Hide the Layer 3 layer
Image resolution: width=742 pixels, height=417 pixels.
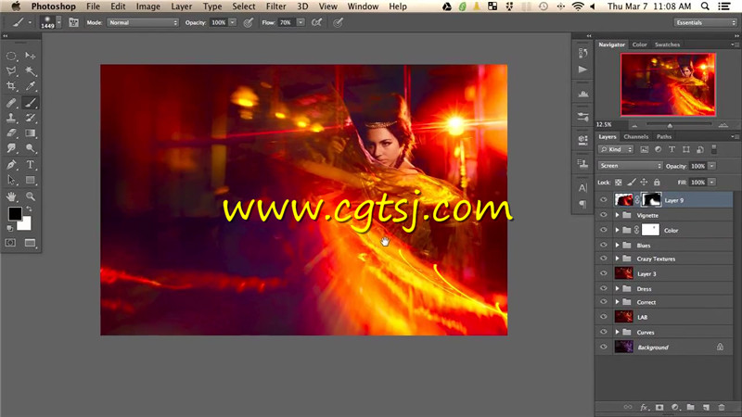604,273
